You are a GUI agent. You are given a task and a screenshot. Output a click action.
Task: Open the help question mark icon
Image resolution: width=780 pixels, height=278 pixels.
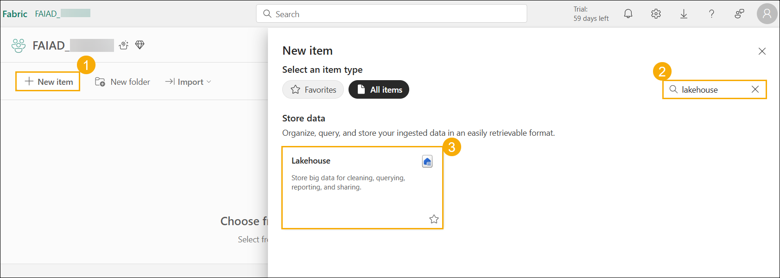[x=711, y=14]
